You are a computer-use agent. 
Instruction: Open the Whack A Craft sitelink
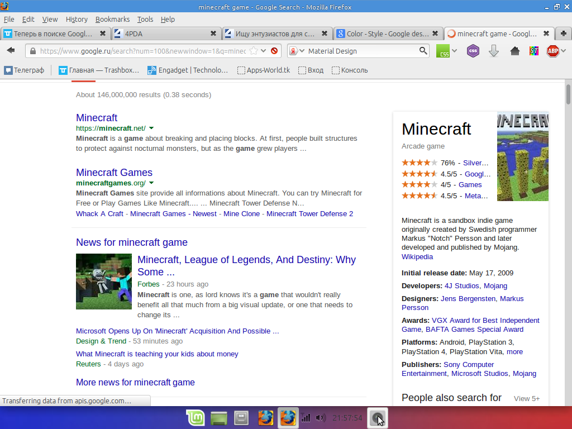click(99, 214)
